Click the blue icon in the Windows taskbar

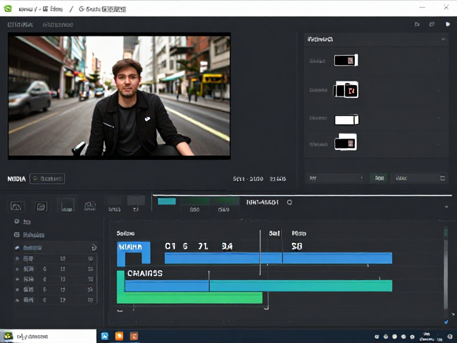pos(105,336)
